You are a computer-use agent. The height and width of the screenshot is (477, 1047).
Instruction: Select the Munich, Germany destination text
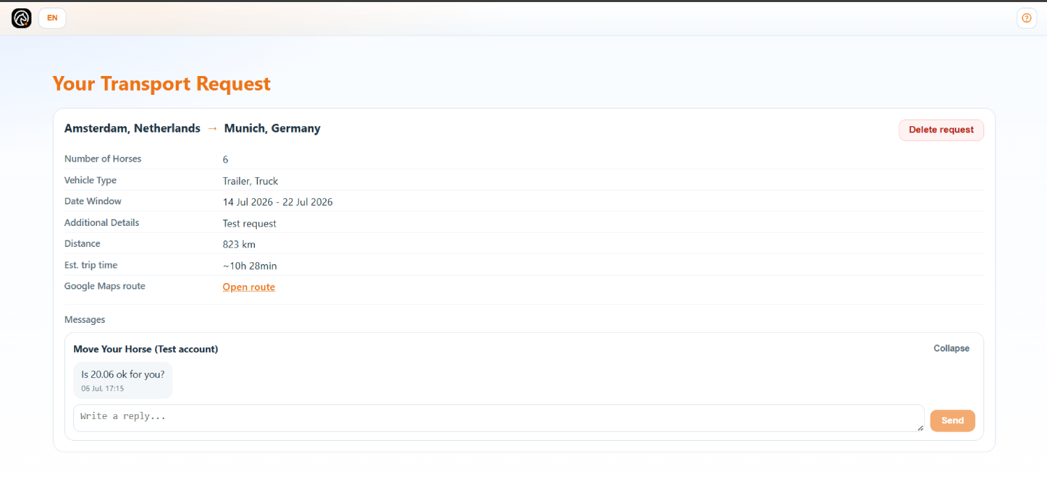point(272,128)
